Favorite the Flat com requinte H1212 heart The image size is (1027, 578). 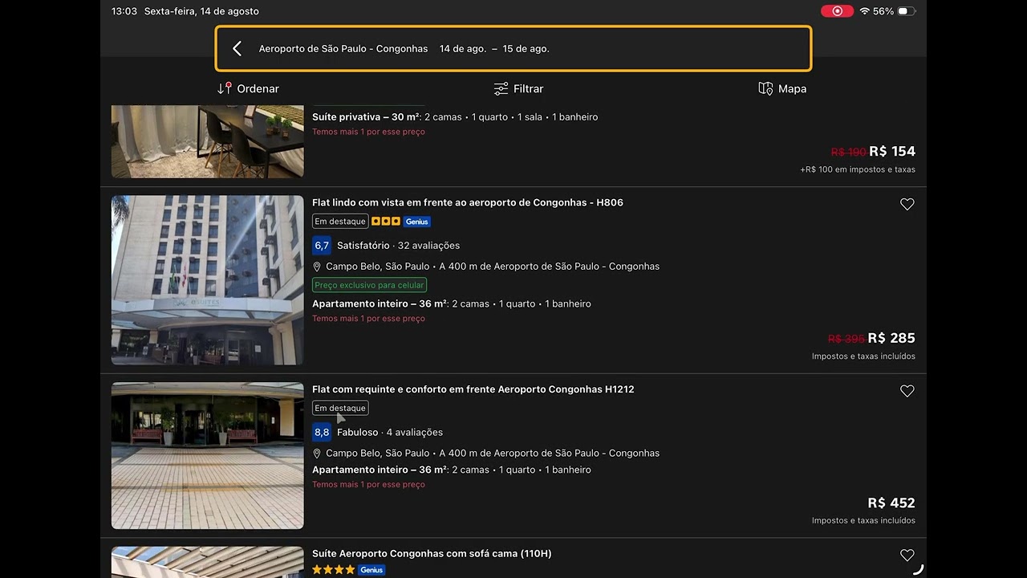(x=907, y=391)
